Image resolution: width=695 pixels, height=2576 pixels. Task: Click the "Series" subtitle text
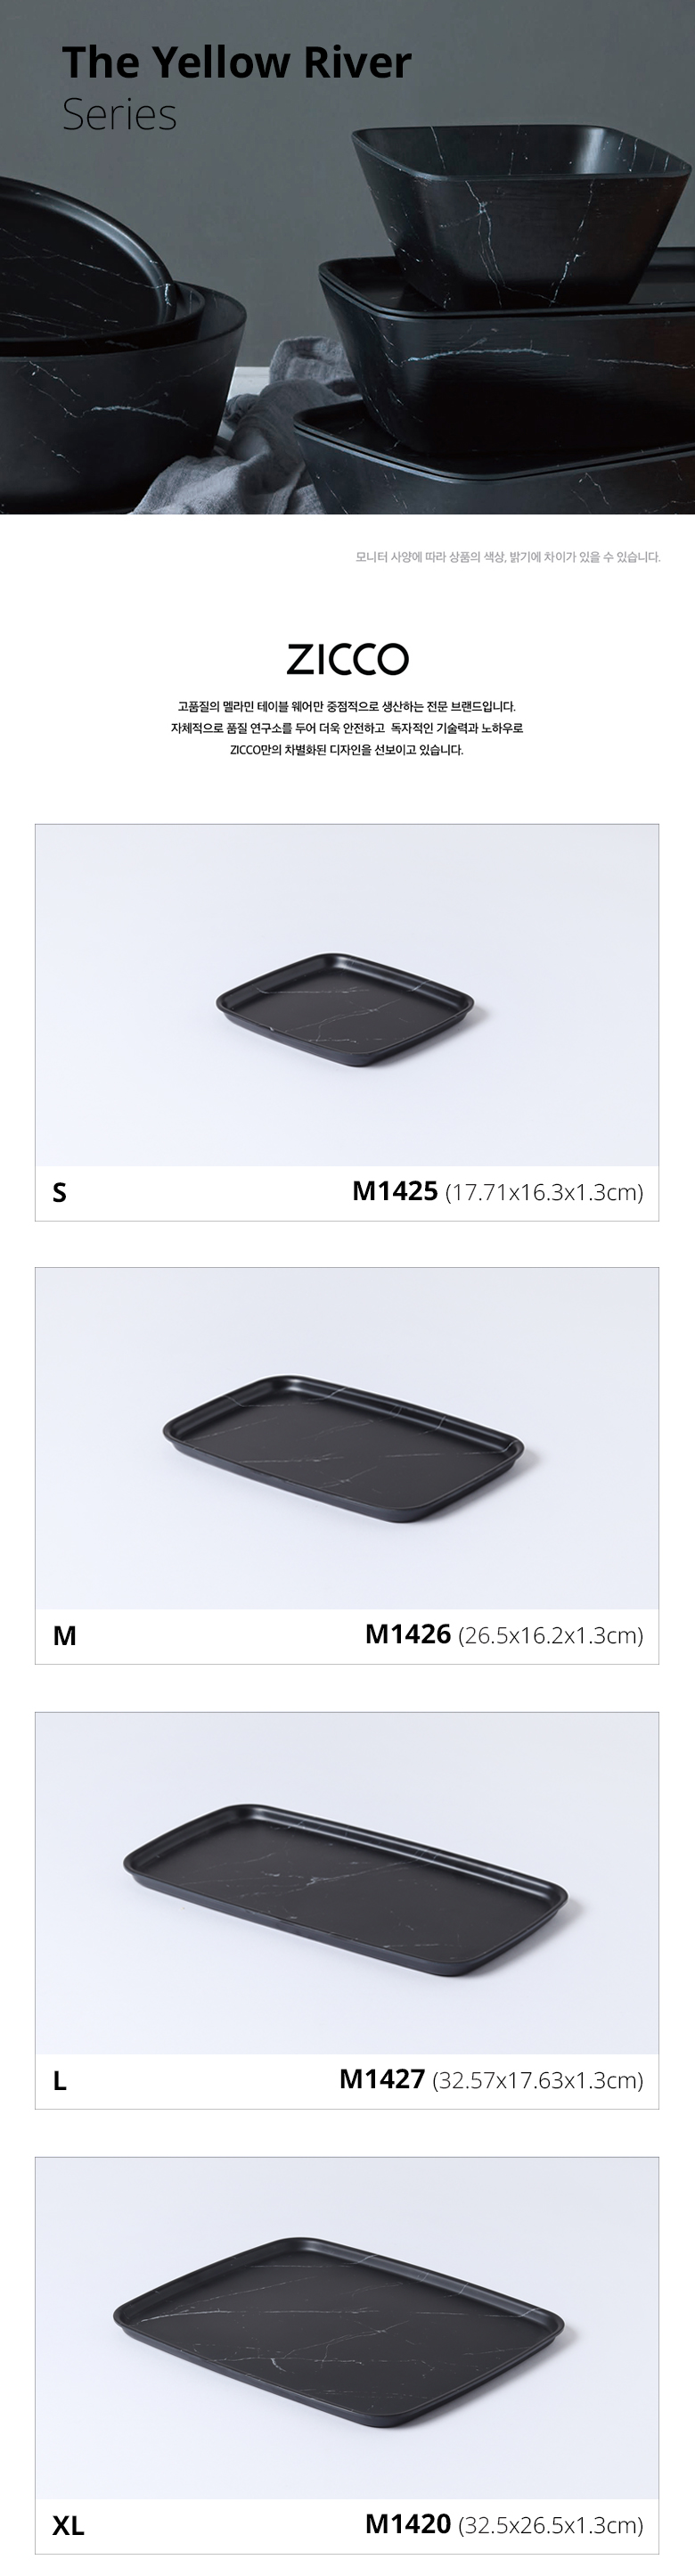[119, 115]
